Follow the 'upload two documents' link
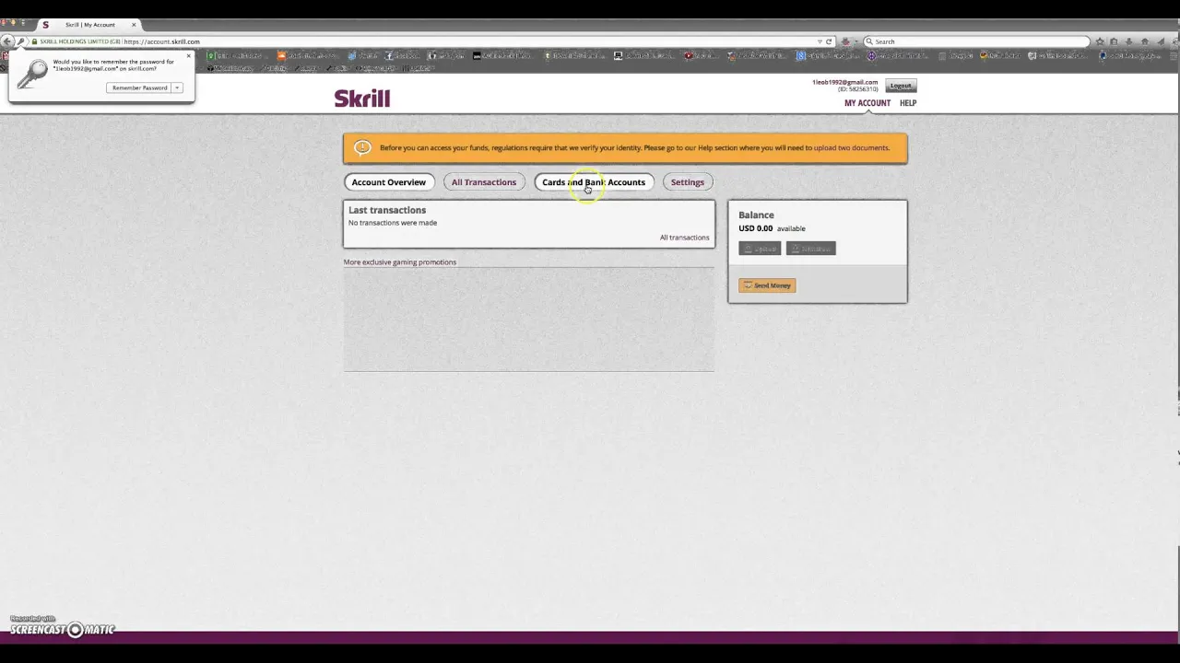This screenshot has width=1180, height=663. click(852, 148)
